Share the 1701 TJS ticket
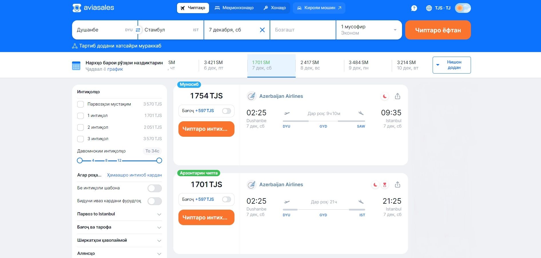The width and height of the screenshot is (541, 258). click(397, 185)
